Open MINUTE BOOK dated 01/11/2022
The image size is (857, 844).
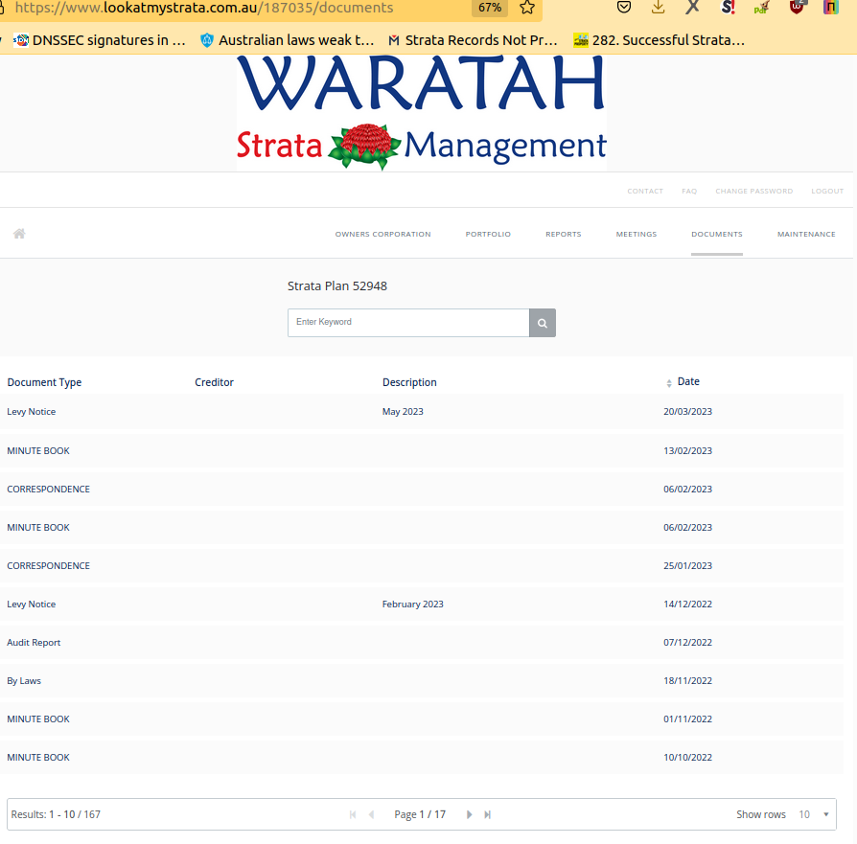422,719
